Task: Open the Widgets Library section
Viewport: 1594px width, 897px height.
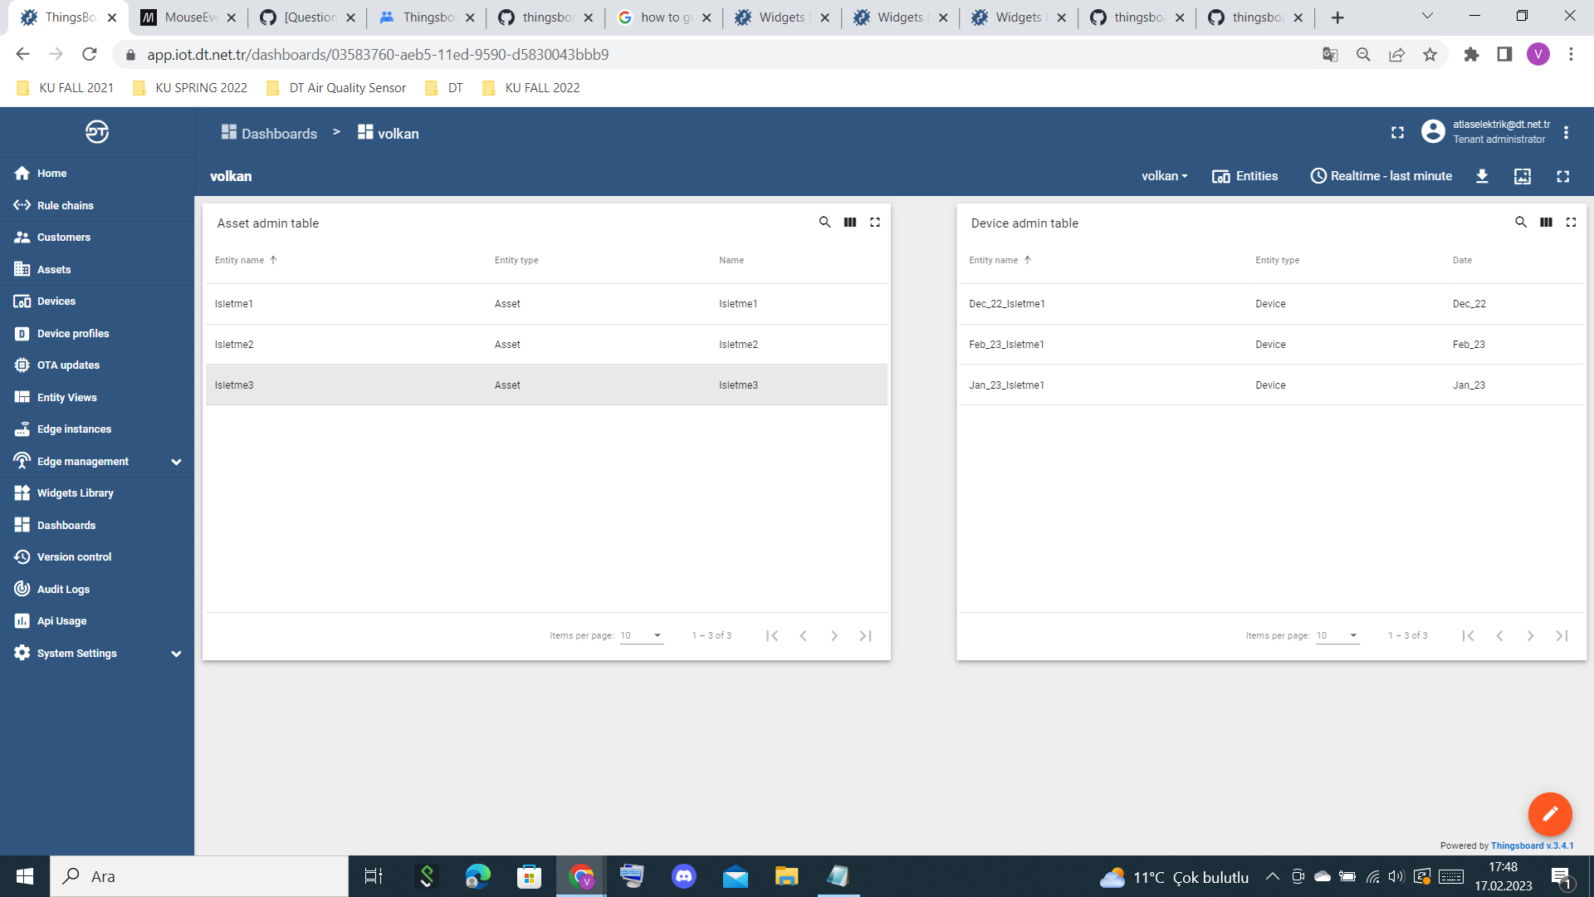Action: pyautogui.click(x=74, y=493)
